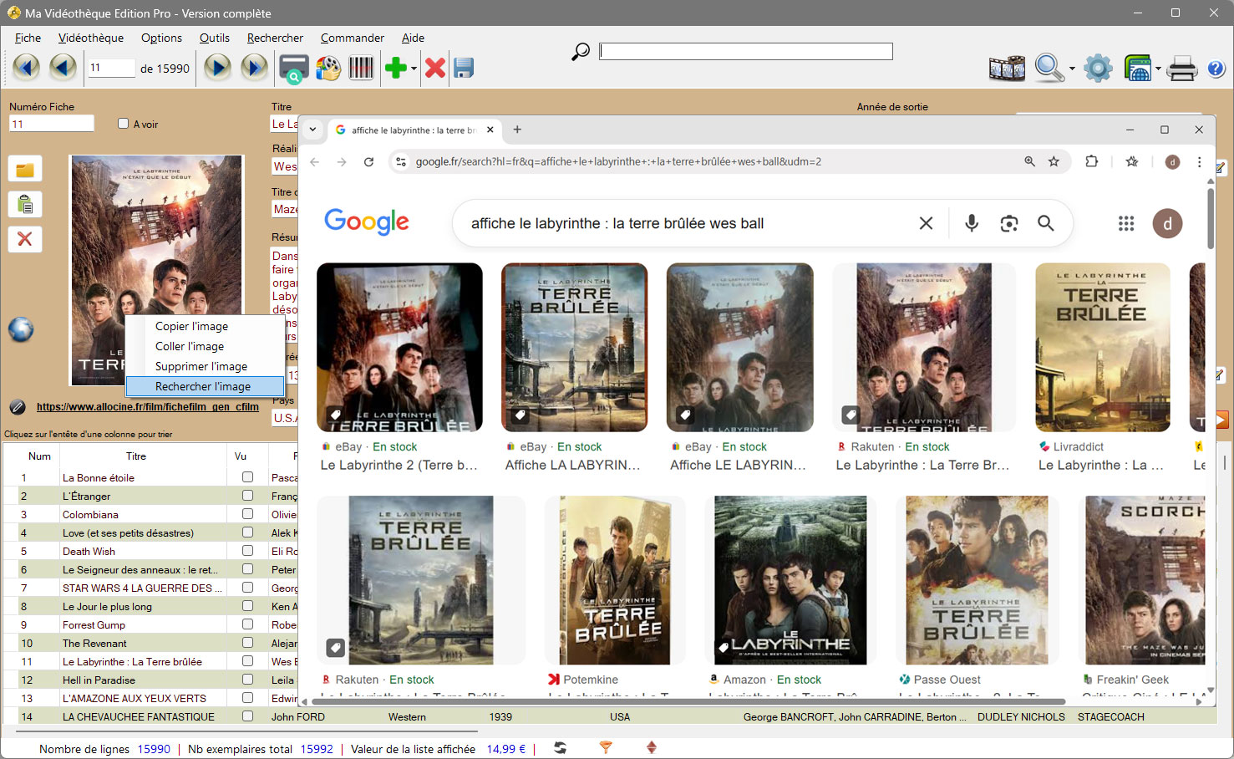Click the yellow folder icon to load image
The image size is (1234, 759).
[25, 170]
